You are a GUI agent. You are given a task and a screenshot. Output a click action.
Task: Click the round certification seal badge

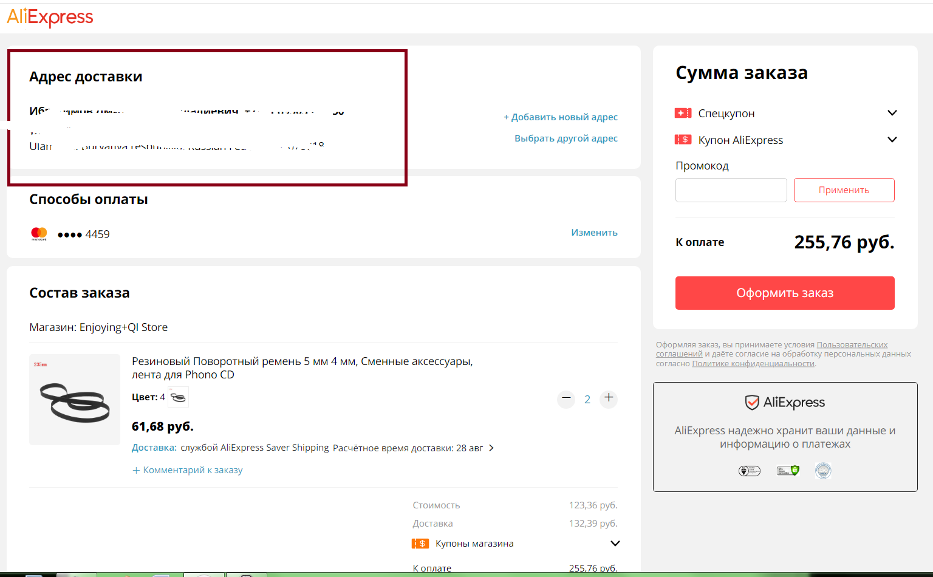pyautogui.click(x=822, y=471)
